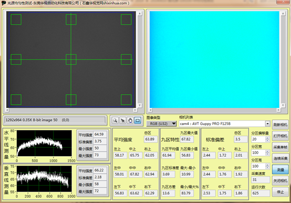Select the arrow pointer tool
Image resolution: width=291 pixels, height=203 pixels.
coord(122,120)
